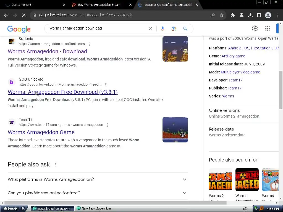
Task: Click the Publisher 'Team17' link
Action: [234, 88]
